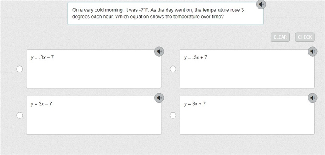Image resolution: width=325 pixels, height=155 pixels.
Task: Select radio button for y = 3x + 7
Action: 173,115
